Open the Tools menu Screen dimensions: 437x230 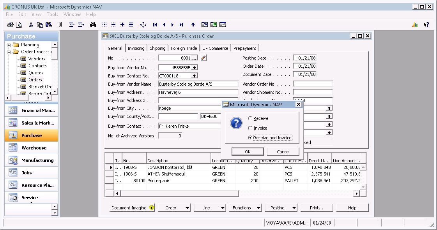point(52,14)
